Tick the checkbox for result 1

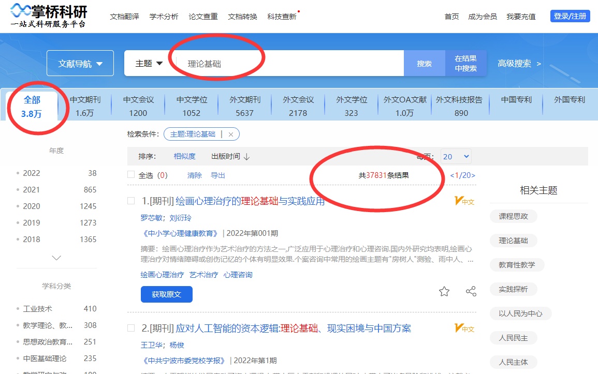(x=131, y=201)
